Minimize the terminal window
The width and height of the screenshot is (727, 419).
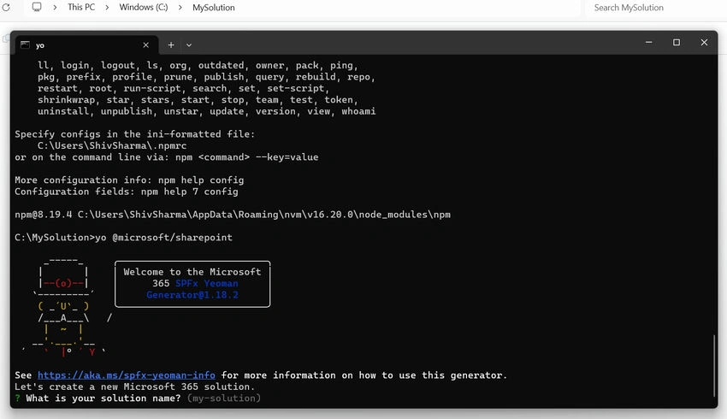(648, 42)
